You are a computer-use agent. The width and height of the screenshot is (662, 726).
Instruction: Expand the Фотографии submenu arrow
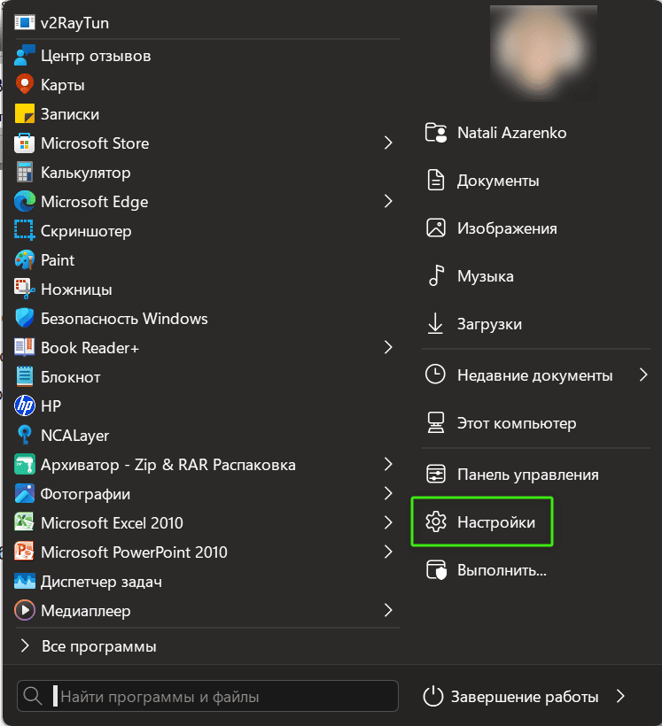point(388,493)
